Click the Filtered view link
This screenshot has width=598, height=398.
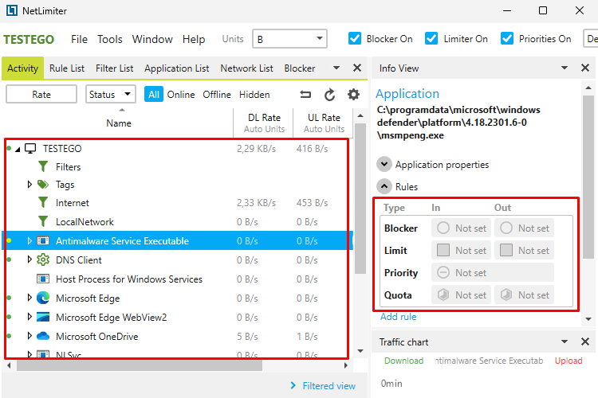pos(329,386)
